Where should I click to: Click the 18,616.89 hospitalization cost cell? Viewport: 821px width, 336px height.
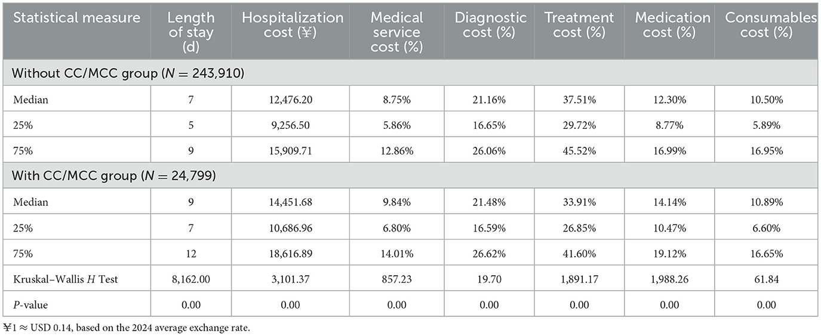(293, 253)
